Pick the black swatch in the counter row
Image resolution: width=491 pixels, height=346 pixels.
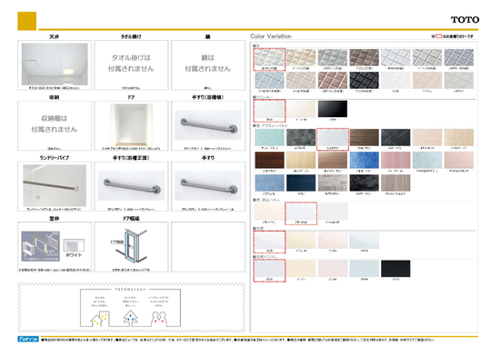pyautogui.click(x=333, y=109)
